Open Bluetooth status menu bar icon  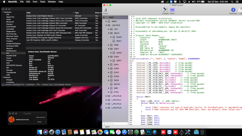[x=180, y=2]
